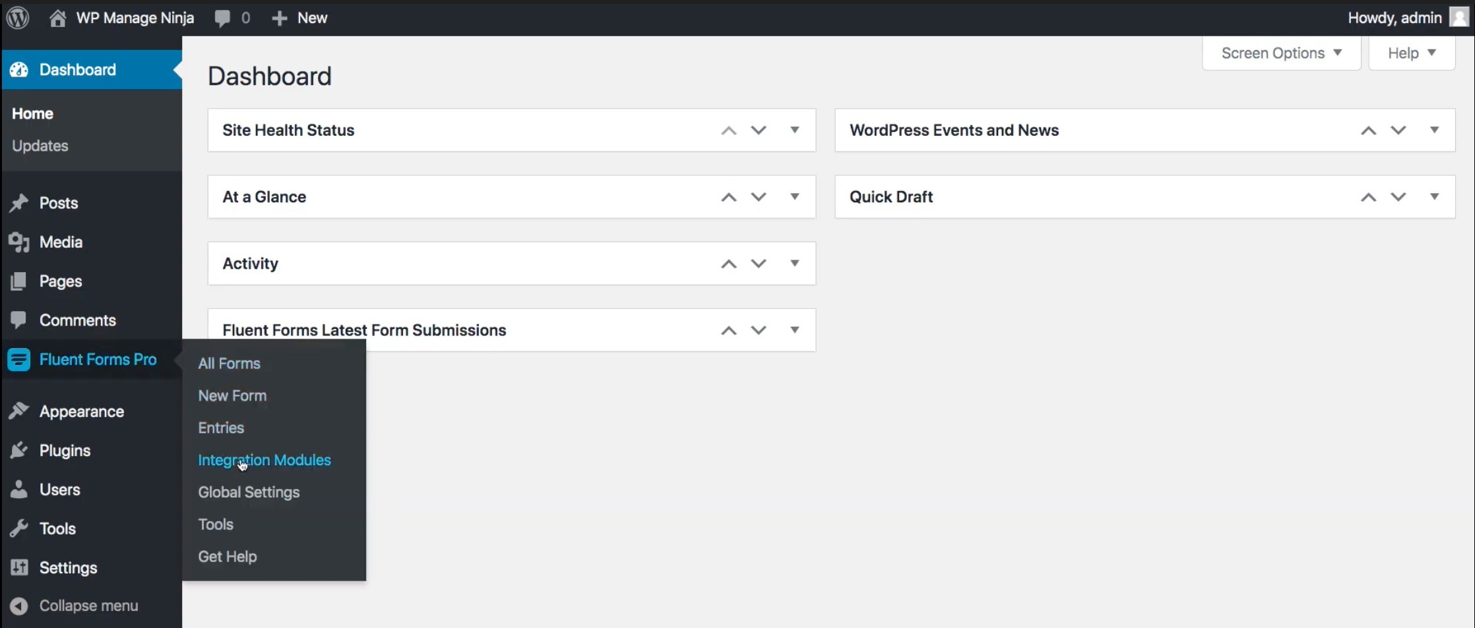Click the Dashboard gauge icon
This screenshot has height=628, width=1475.
pyautogui.click(x=19, y=70)
